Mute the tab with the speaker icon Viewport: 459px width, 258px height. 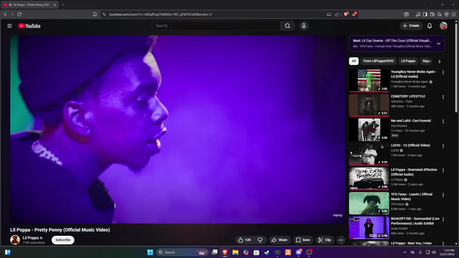[x=10, y=5]
